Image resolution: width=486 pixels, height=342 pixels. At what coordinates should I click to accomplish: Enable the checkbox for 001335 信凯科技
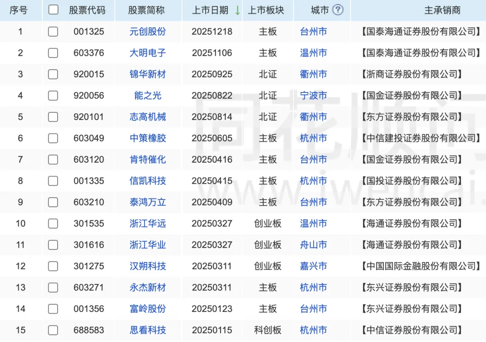point(53,181)
